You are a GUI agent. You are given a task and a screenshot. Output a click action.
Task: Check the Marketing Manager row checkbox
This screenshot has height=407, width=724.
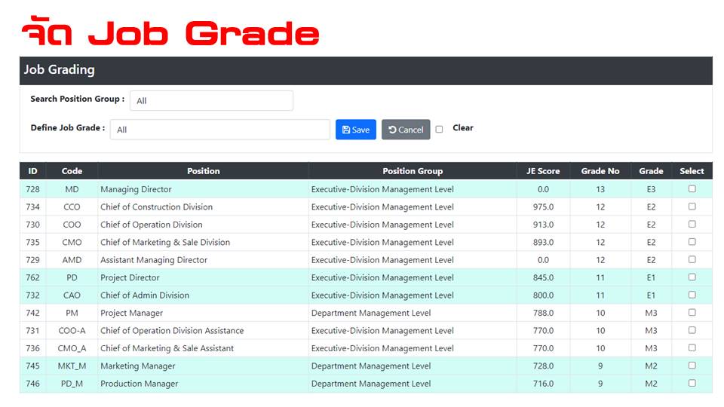tap(692, 366)
